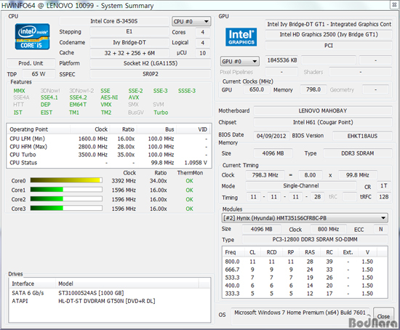Click the DDR3 SDRAM type field
This screenshot has height=330, width=400.
click(x=358, y=153)
